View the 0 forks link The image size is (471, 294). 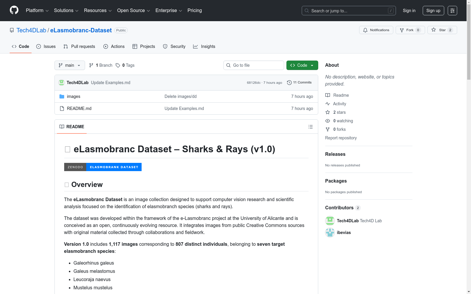point(336,129)
